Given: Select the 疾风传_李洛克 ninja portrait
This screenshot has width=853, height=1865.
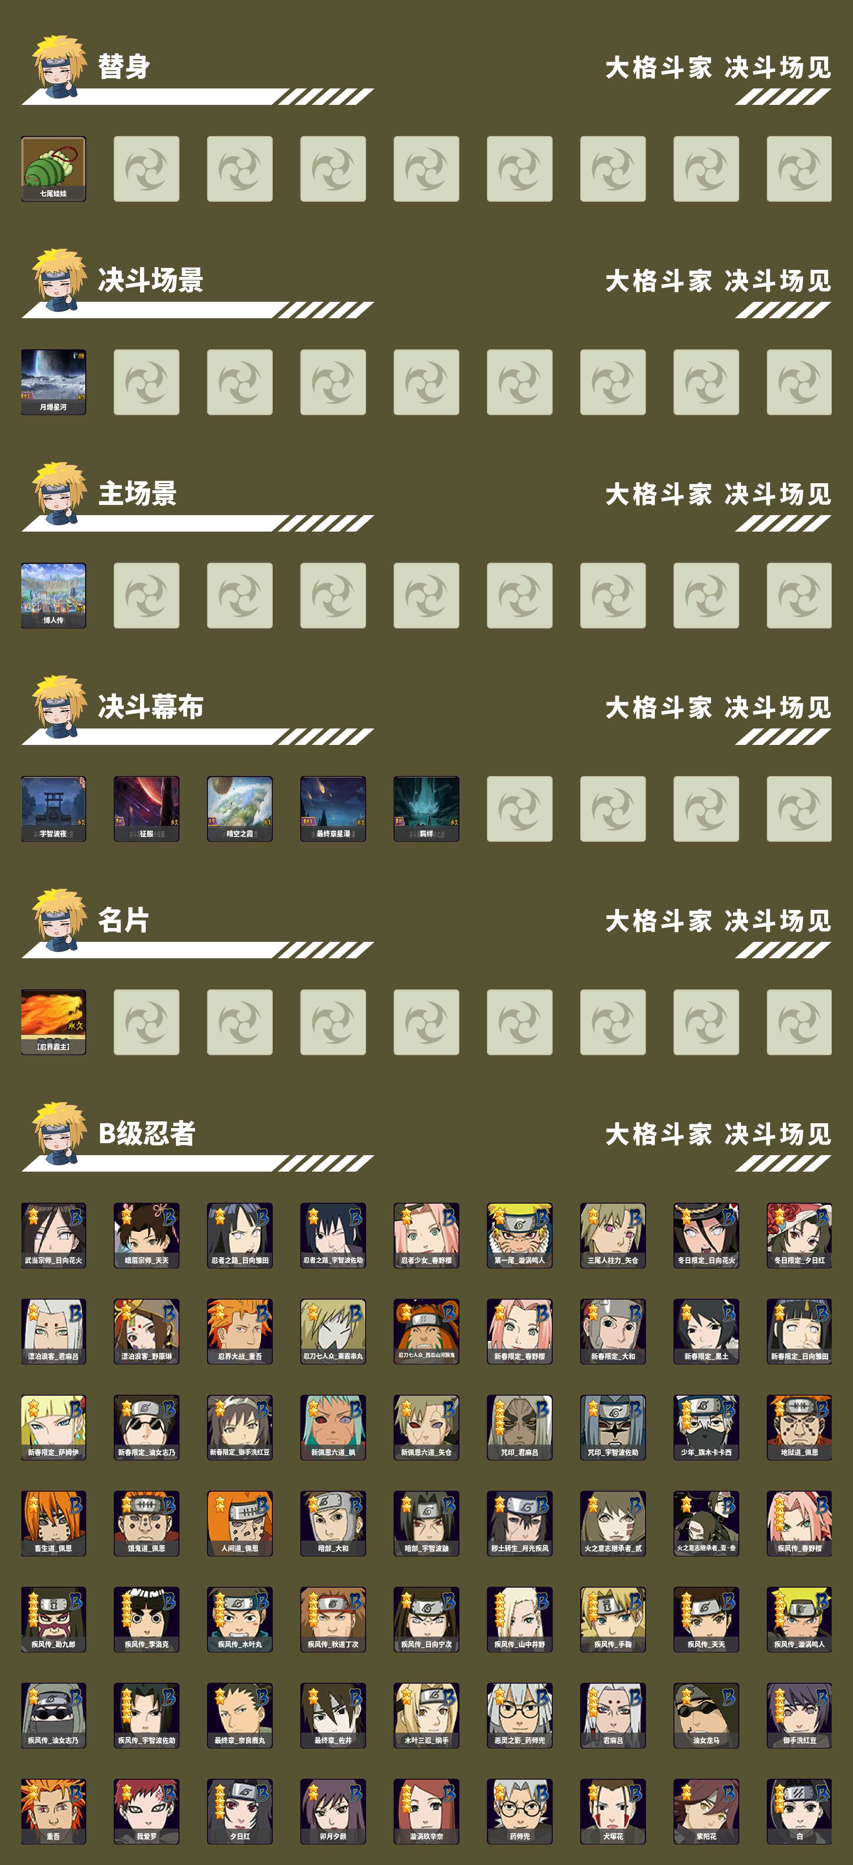Looking at the screenshot, I should tap(146, 1620).
